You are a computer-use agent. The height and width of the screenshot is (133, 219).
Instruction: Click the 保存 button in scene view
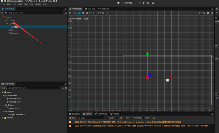pos(79,19)
